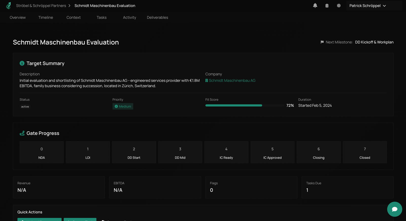Viewport: 406px width, 221px height.
Task: Open the Deliverables tab
Action: pos(157,17)
